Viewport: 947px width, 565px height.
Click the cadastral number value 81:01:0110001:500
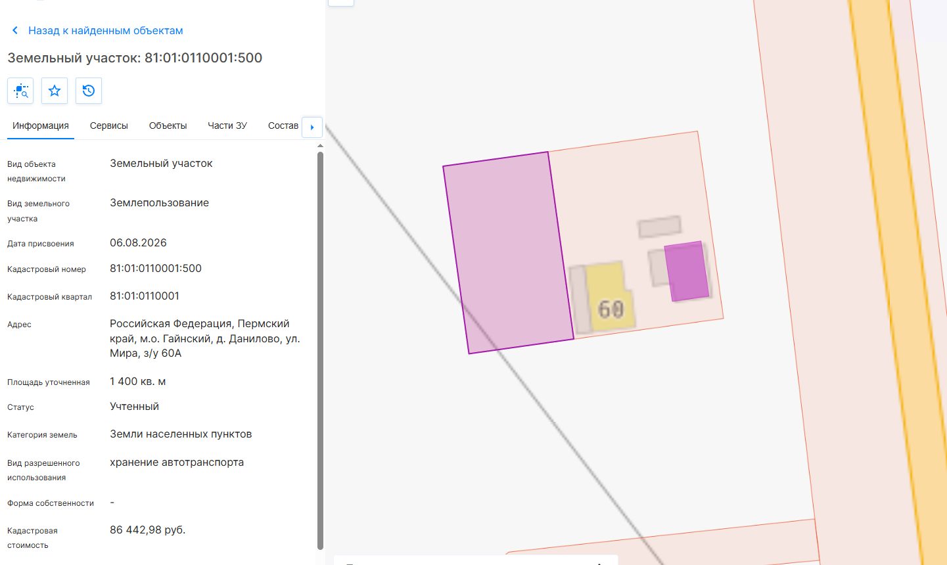156,269
